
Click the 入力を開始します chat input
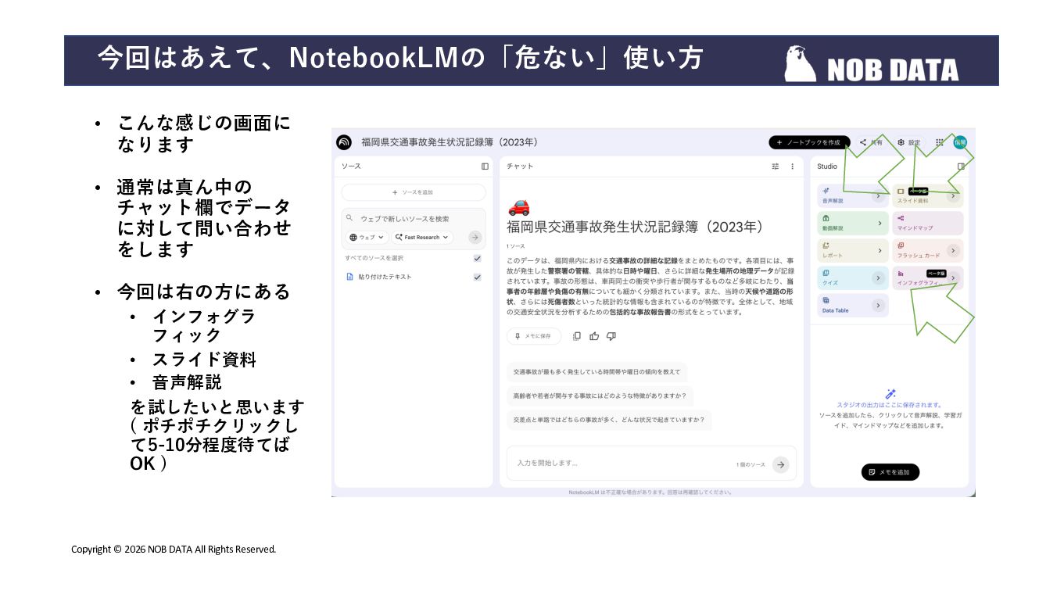(651, 463)
